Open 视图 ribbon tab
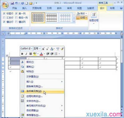 pyautogui.click(x=79, y=8)
